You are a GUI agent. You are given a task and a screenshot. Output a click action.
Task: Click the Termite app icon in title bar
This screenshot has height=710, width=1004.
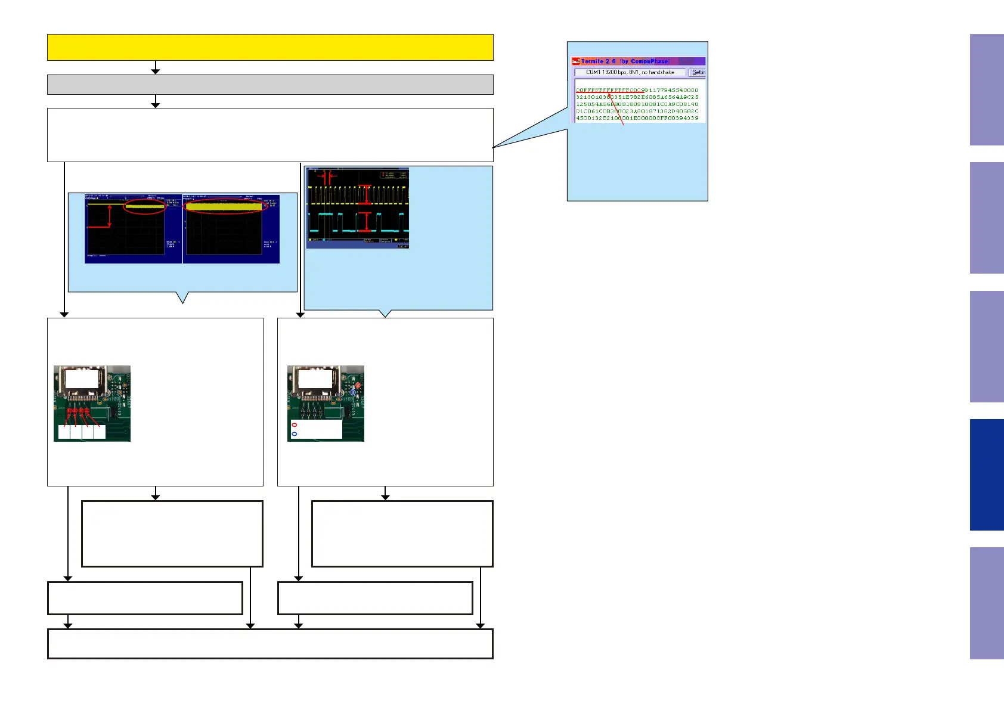(576, 61)
